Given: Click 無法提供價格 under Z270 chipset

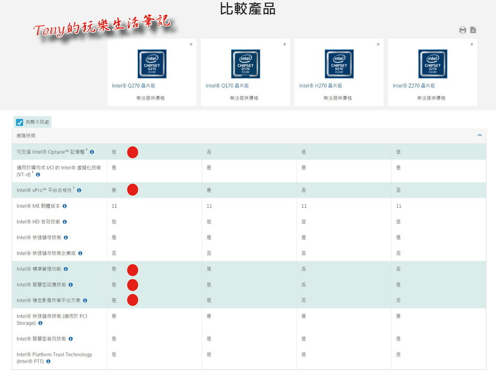Looking at the screenshot, I should tap(432, 98).
